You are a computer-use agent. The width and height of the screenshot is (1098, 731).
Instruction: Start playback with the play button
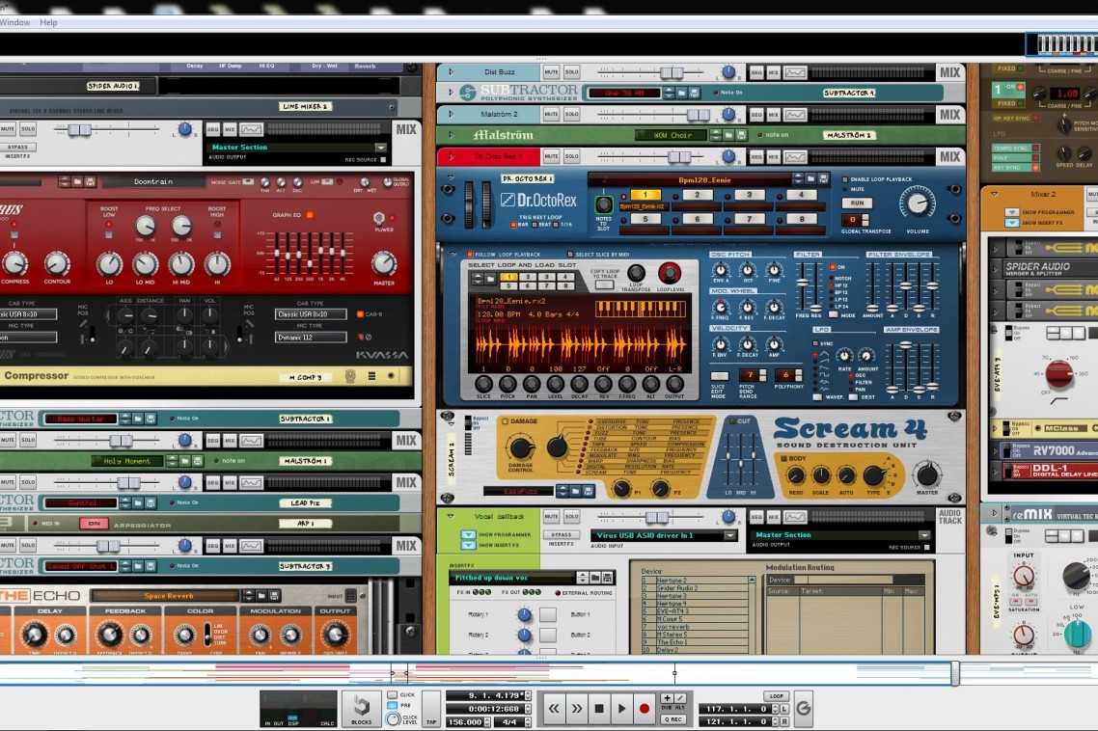621,709
